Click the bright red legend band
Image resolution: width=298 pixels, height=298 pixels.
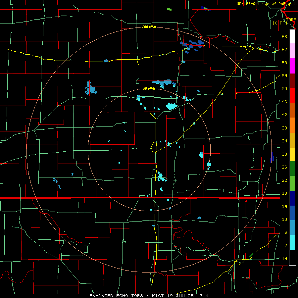coord(292,95)
